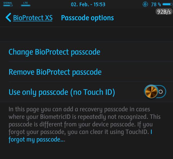
Task: Tap the back chevron arrow
Action: (x=8, y=18)
